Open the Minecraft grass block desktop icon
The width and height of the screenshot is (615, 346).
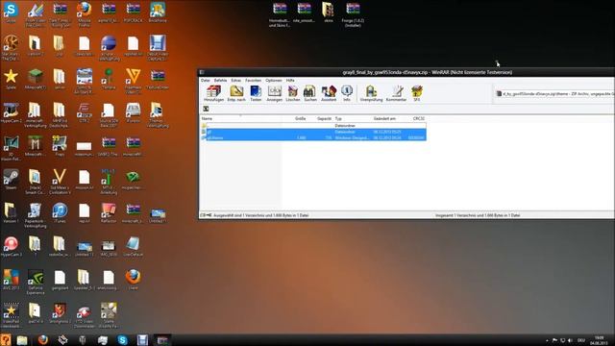click(x=35, y=79)
